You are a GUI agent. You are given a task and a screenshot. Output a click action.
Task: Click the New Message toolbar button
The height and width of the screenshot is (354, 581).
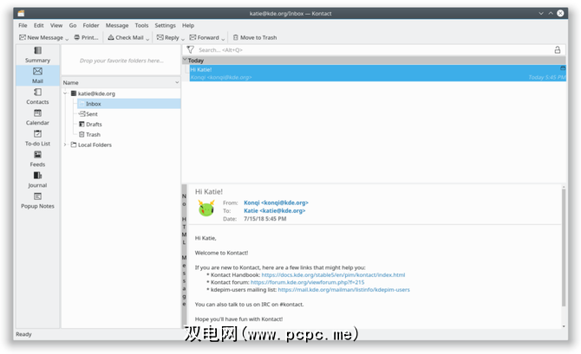(x=41, y=37)
